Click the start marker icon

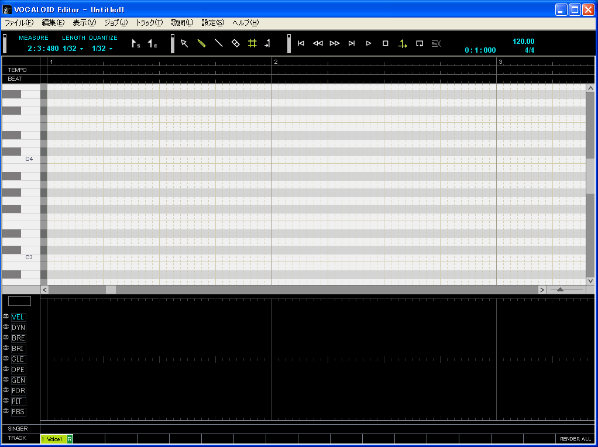(x=136, y=43)
